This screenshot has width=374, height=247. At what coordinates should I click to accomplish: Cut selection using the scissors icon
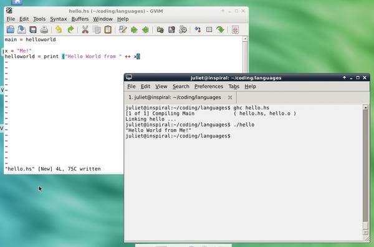pos(85,29)
